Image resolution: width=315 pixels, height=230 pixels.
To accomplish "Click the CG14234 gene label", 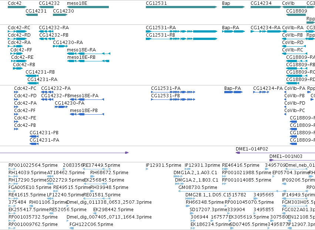I will pyautogui.click(x=261, y=3).
